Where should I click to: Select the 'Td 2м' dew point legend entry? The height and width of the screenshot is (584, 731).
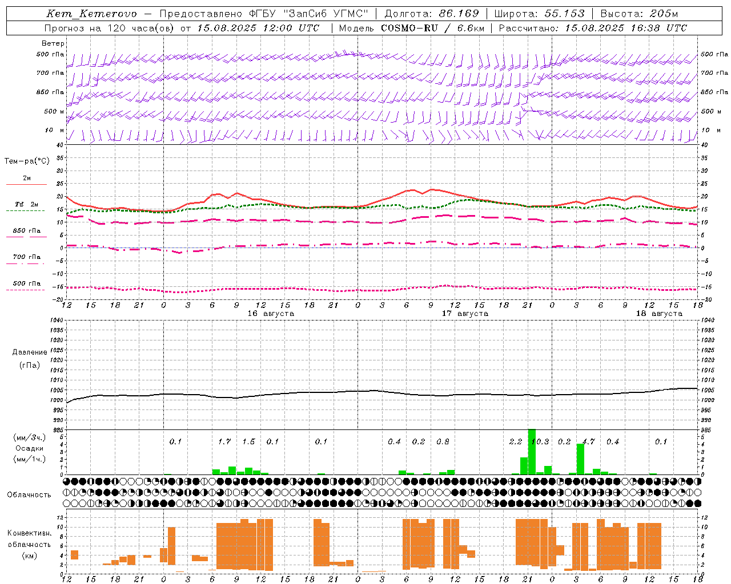point(27,204)
